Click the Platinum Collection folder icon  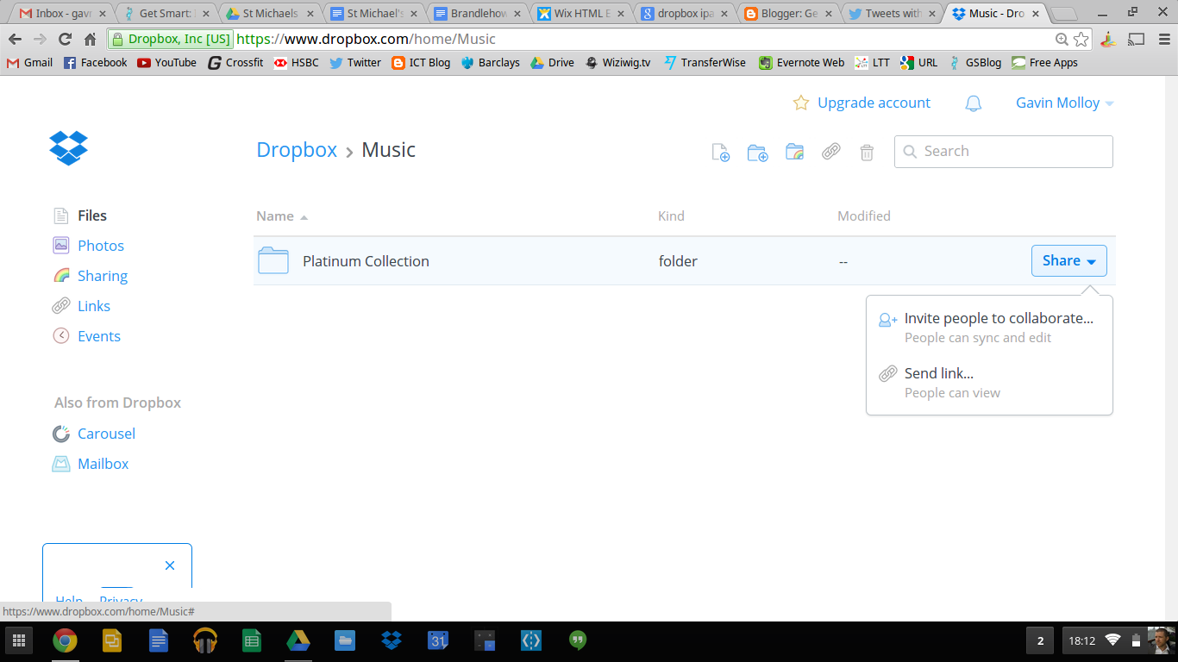[x=273, y=261]
